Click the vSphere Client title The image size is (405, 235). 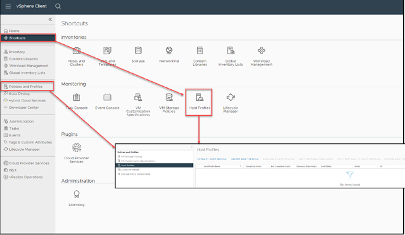(x=31, y=6)
